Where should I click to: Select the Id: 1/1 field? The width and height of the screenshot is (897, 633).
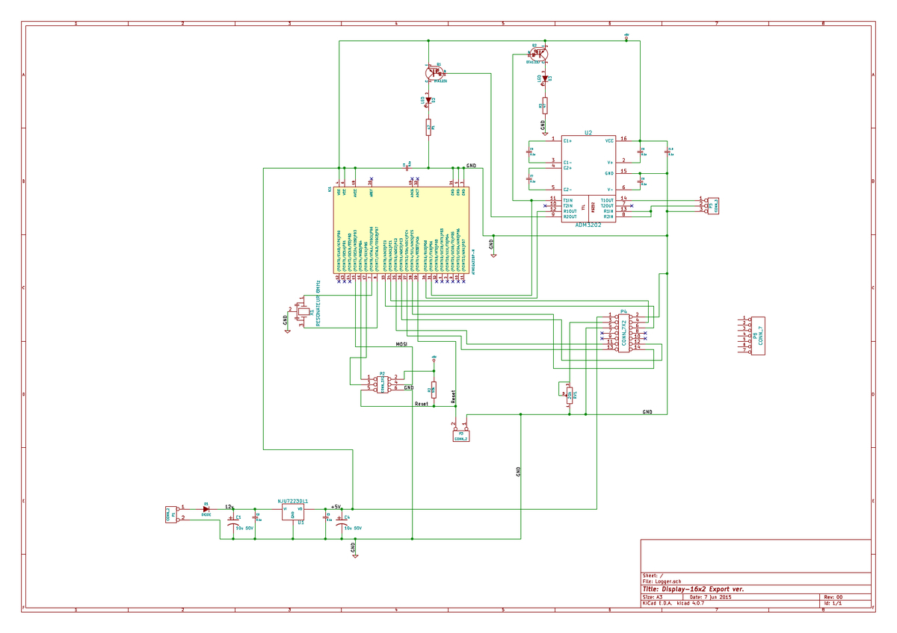[833, 604]
